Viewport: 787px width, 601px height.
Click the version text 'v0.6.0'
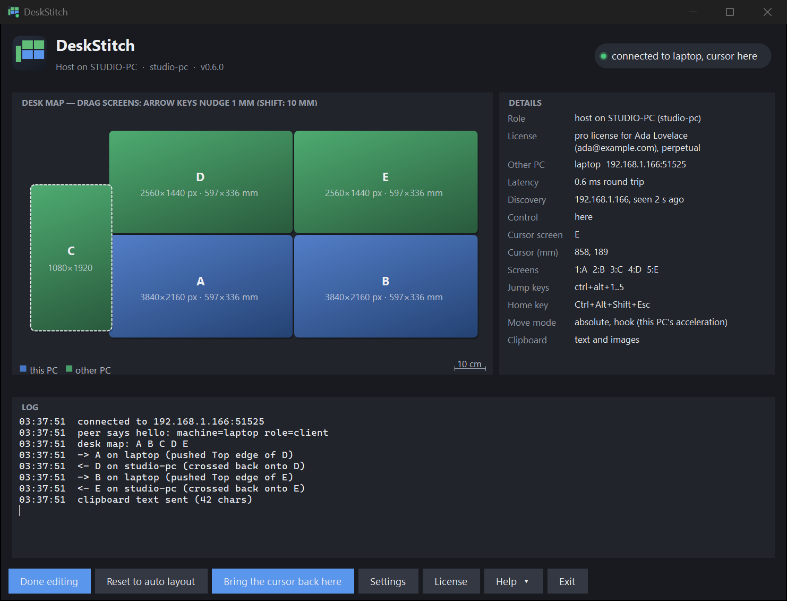212,67
